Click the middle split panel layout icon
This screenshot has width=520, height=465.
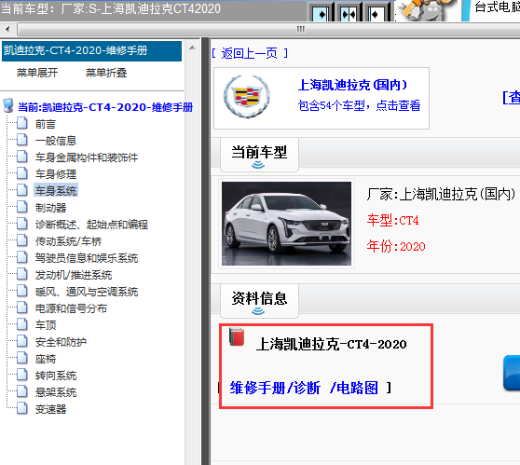pyautogui.click(x=349, y=13)
